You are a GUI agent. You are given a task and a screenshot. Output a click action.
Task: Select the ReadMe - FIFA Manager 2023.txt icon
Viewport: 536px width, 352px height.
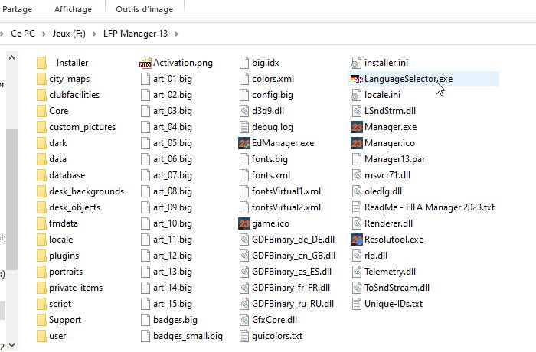tap(357, 207)
